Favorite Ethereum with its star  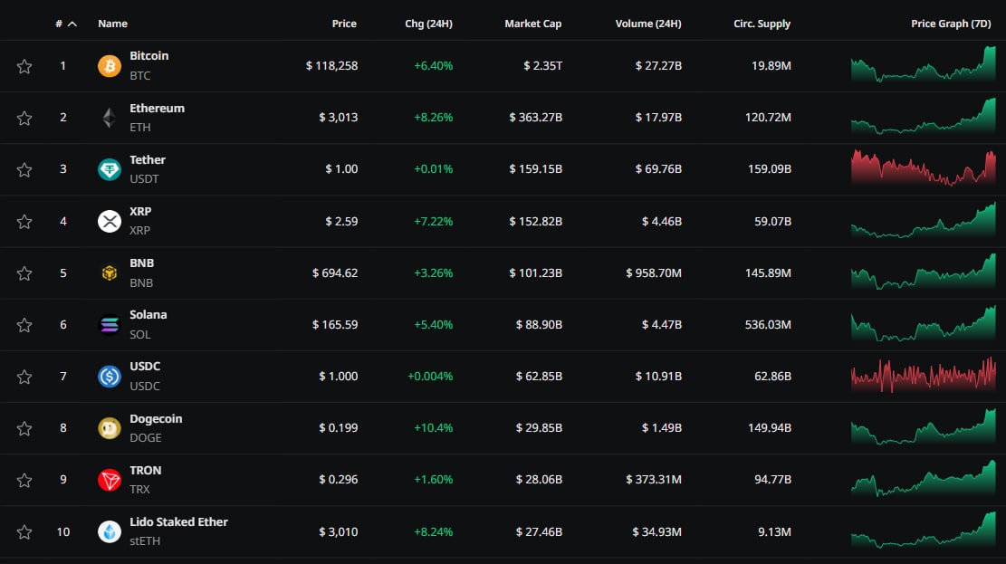(x=24, y=118)
